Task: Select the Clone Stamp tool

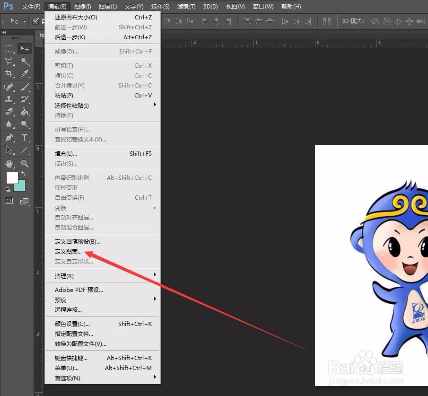Action: click(9, 99)
